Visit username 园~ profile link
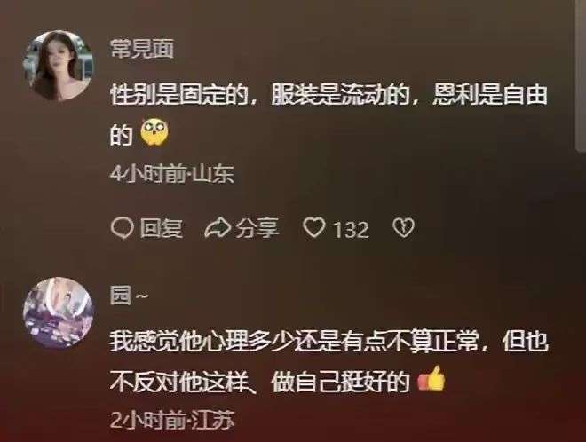Viewport: 586px width, 442px height. click(129, 296)
